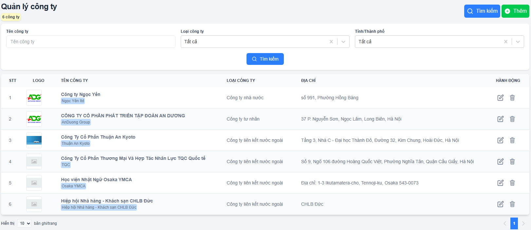Open the records-per-page selector
Image resolution: width=531 pixels, height=230 pixels.
point(24,223)
